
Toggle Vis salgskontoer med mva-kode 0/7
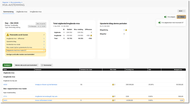[160, 23]
